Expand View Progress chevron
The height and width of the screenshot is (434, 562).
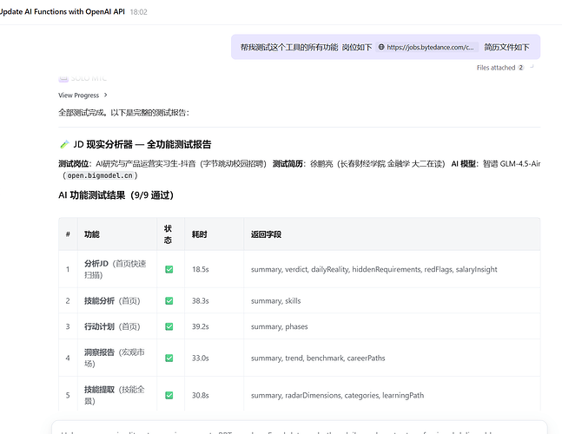click(106, 95)
